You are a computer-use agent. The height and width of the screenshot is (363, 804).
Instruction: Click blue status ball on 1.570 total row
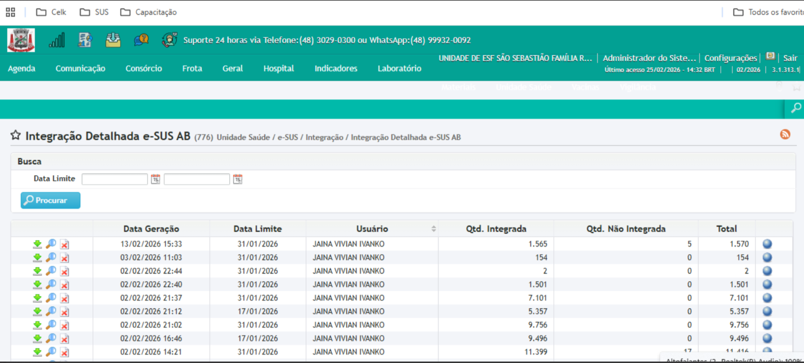tap(767, 244)
